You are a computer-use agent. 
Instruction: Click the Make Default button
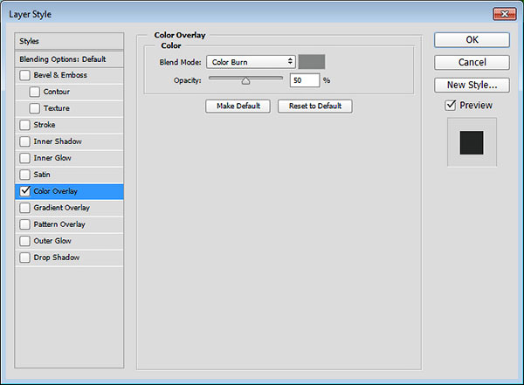238,107
